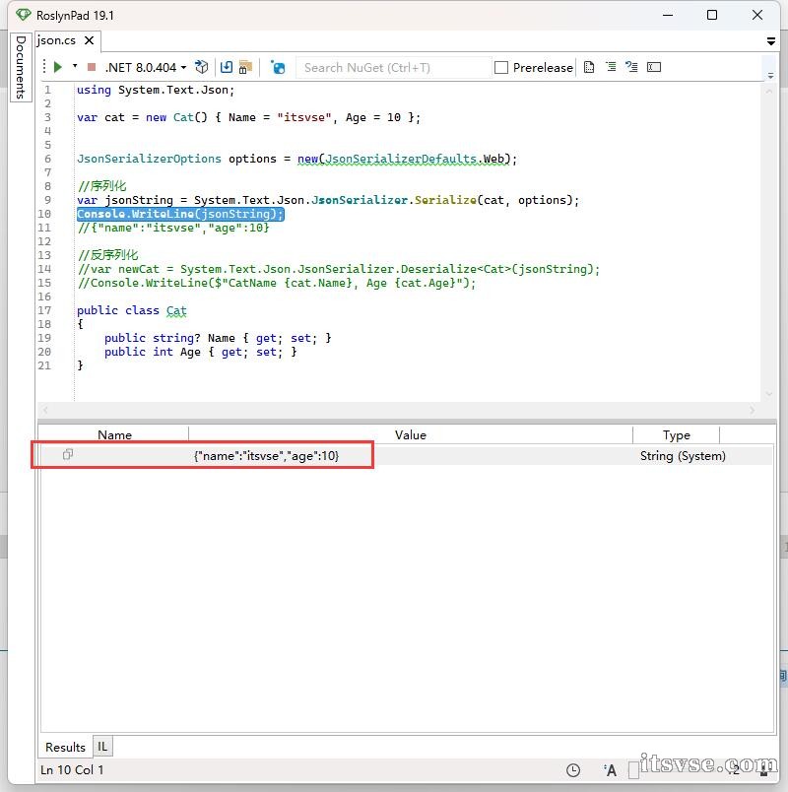Click the //反序列化 comment on line 13
788x792 pixels.
click(108, 255)
